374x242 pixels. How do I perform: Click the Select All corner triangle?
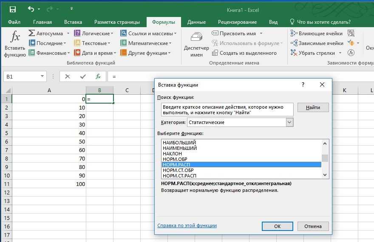point(8,90)
